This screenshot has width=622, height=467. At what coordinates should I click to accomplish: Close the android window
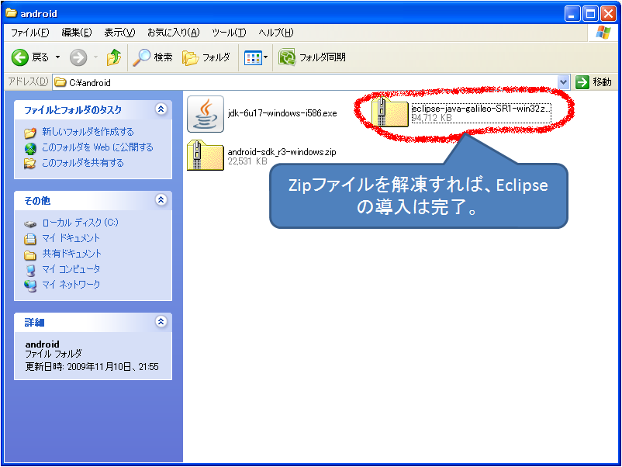coord(608,14)
